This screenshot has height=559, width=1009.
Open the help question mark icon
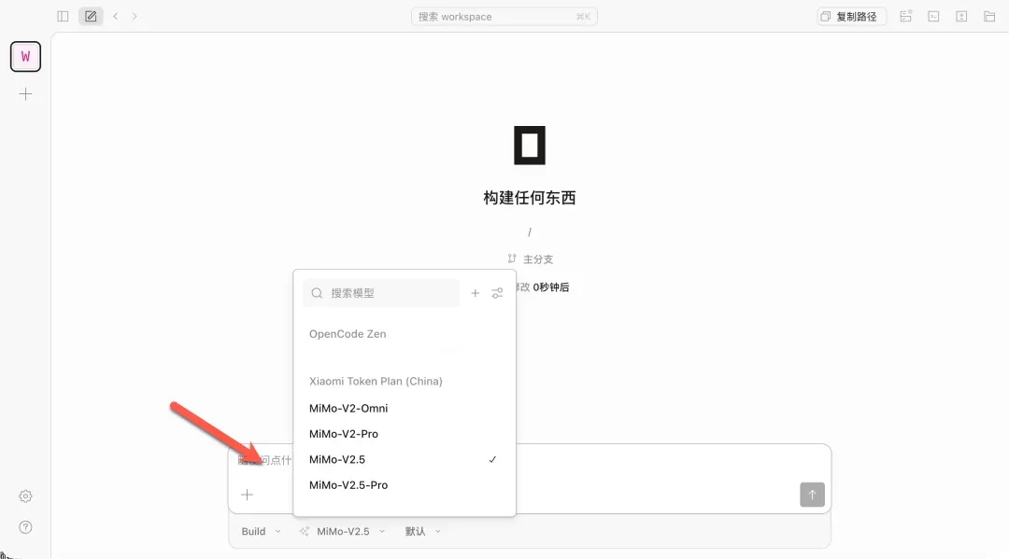coord(26,527)
